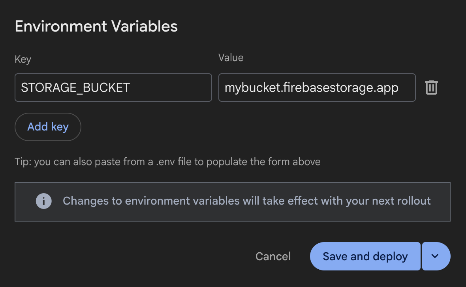Remove STORAGE_BUCKET using the trash can icon
Image resolution: width=466 pixels, height=287 pixels.
[431, 88]
